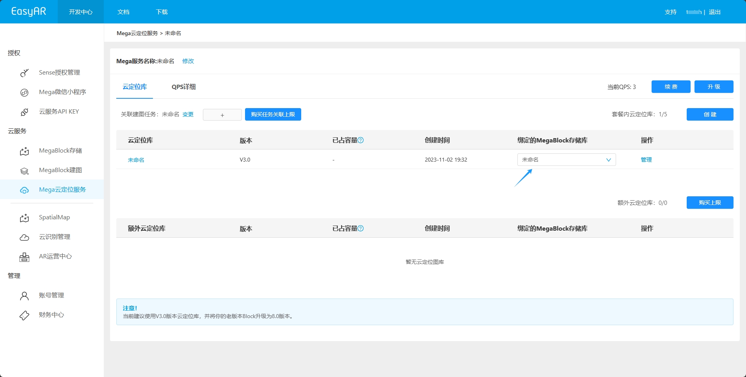Open MegaBlock存储 from the sidebar icon
This screenshot has width=746, height=377.
24,151
